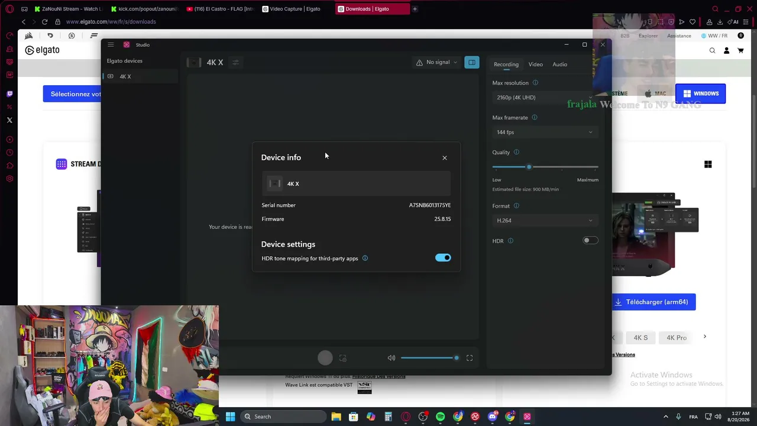
Task: Open Discord from the taskbar
Action: click(x=493, y=417)
